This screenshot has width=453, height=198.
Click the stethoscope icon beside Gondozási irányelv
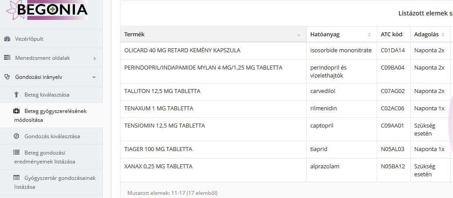coord(7,77)
